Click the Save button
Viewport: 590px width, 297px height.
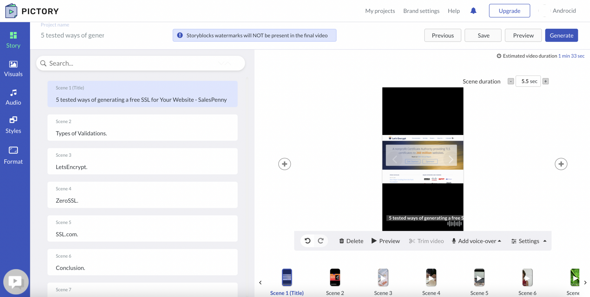coord(483,35)
